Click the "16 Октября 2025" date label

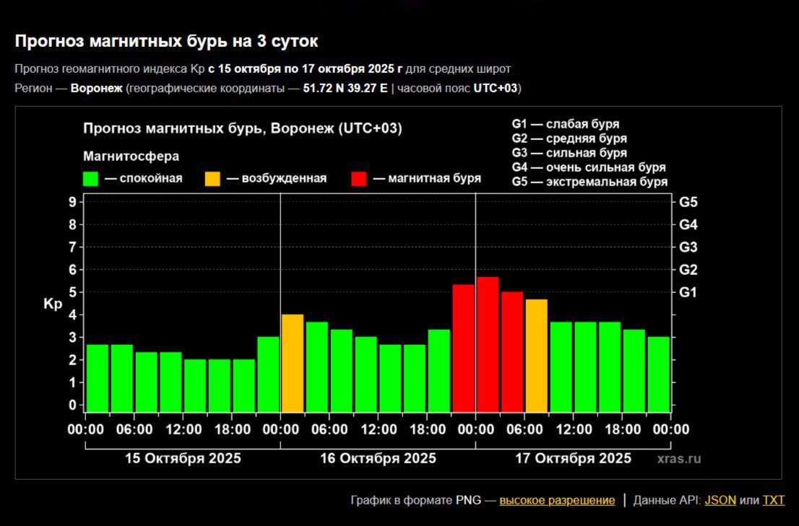378,458
